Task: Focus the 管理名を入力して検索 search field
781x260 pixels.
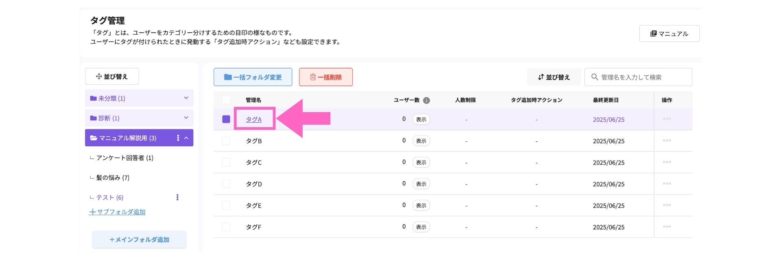Action: (x=638, y=77)
